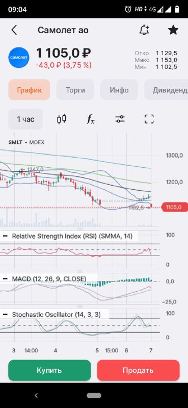The height and width of the screenshot is (408, 188).
Task: Tap the Android back navigation button
Action: [36, 396]
